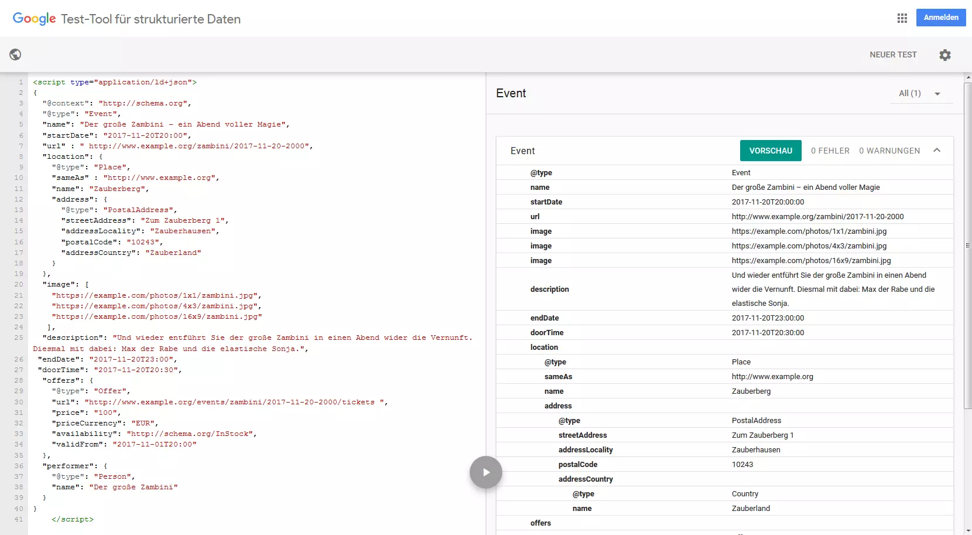Click line number 25 in gutter
Viewport: 972px width, 535px height.
click(x=19, y=338)
